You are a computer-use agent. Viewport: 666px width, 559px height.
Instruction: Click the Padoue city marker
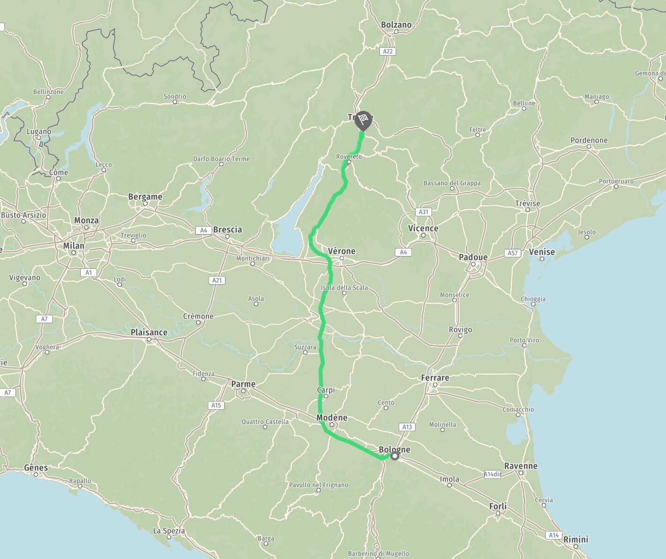pos(473,264)
